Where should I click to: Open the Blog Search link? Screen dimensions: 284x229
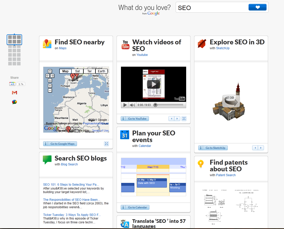[69, 164]
